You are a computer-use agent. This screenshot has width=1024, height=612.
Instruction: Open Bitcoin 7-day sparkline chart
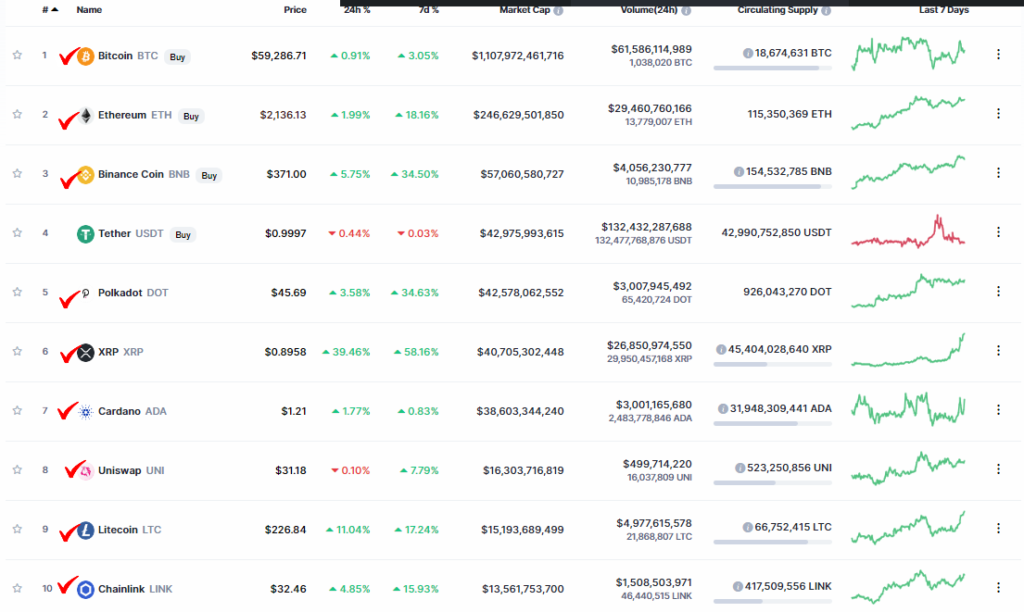click(x=908, y=54)
